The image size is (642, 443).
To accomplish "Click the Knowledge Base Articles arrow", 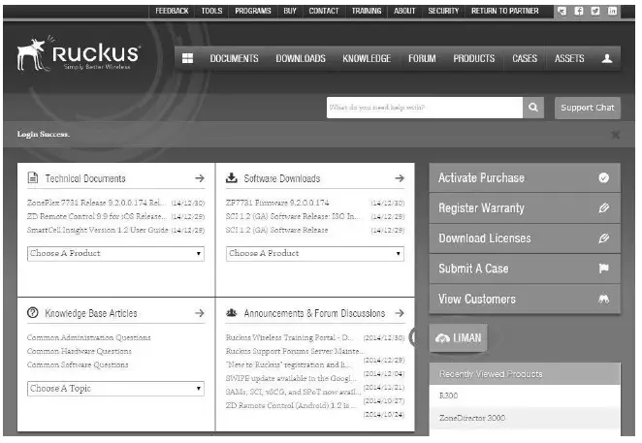I will tap(200, 313).
